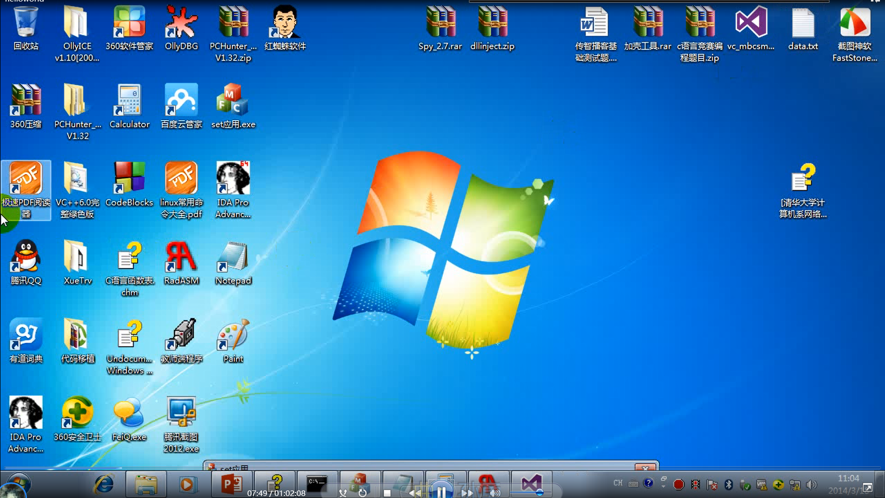
Task: Switch to Visual Studio on the taskbar
Action: [x=531, y=484]
